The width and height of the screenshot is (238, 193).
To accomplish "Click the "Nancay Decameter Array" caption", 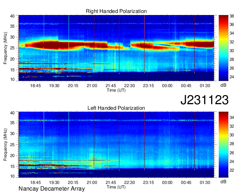I will [51, 188].
